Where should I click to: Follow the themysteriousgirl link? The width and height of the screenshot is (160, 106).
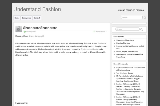pos(37,36)
